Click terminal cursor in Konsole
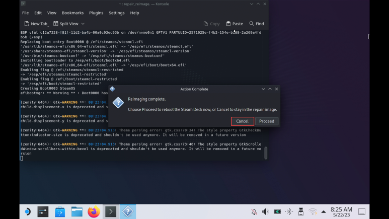 [x=22, y=158]
